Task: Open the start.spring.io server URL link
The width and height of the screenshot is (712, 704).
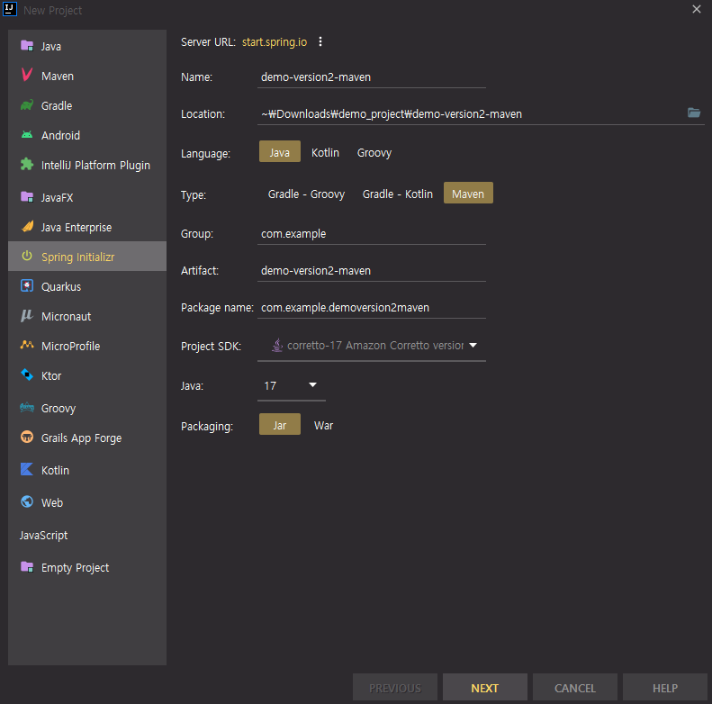Action: coord(275,41)
